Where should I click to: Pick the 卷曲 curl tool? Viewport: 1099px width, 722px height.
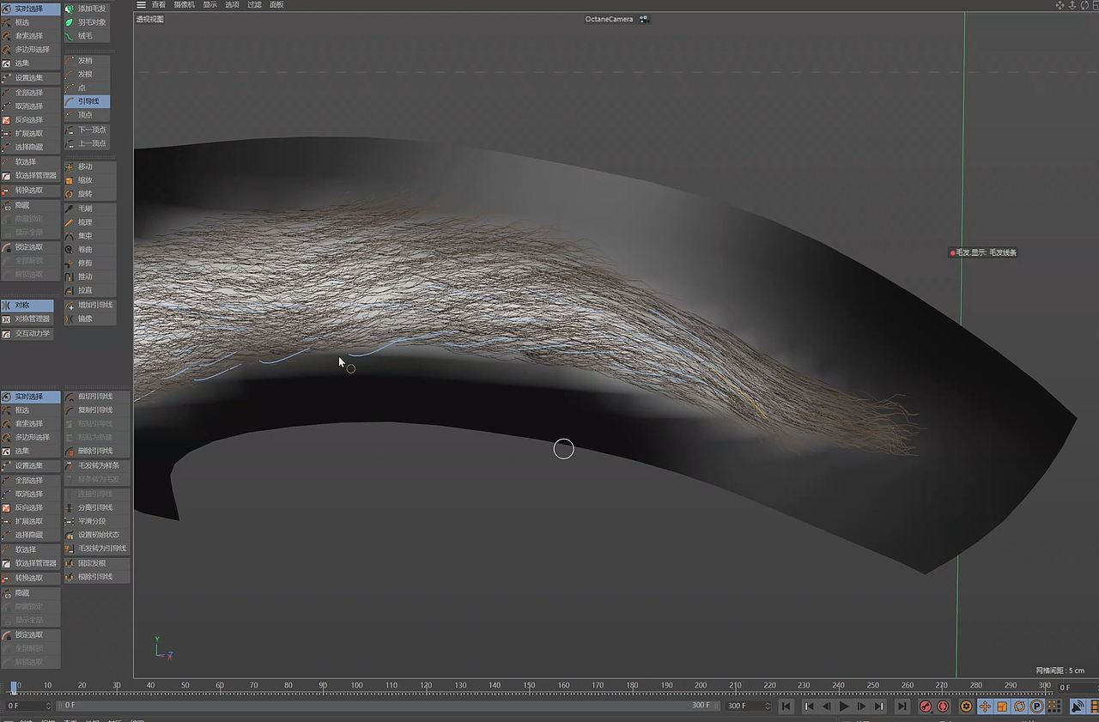89,249
